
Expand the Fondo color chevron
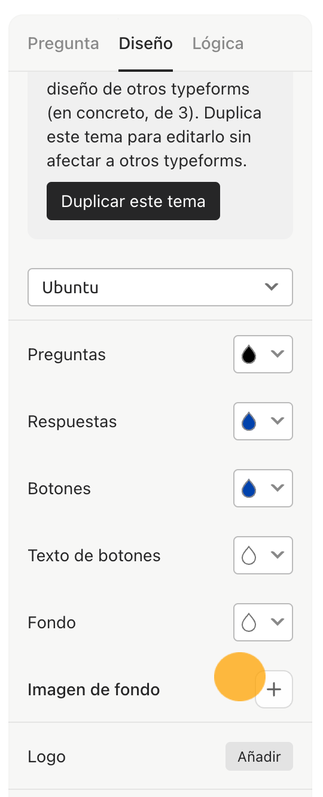coord(277,622)
